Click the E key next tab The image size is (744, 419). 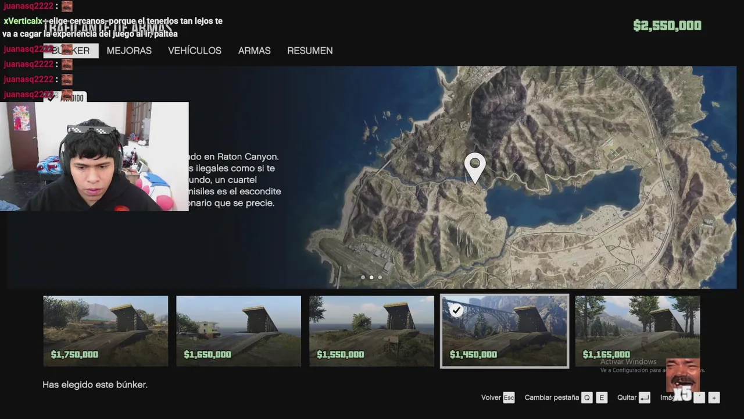(x=602, y=397)
